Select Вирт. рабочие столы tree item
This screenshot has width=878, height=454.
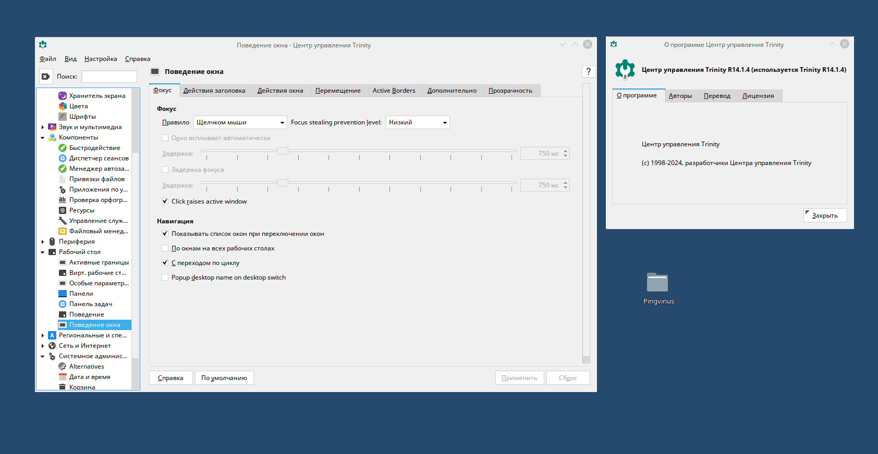coord(97,273)
